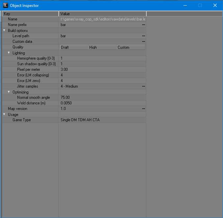Set quality to High

(102, 47)
